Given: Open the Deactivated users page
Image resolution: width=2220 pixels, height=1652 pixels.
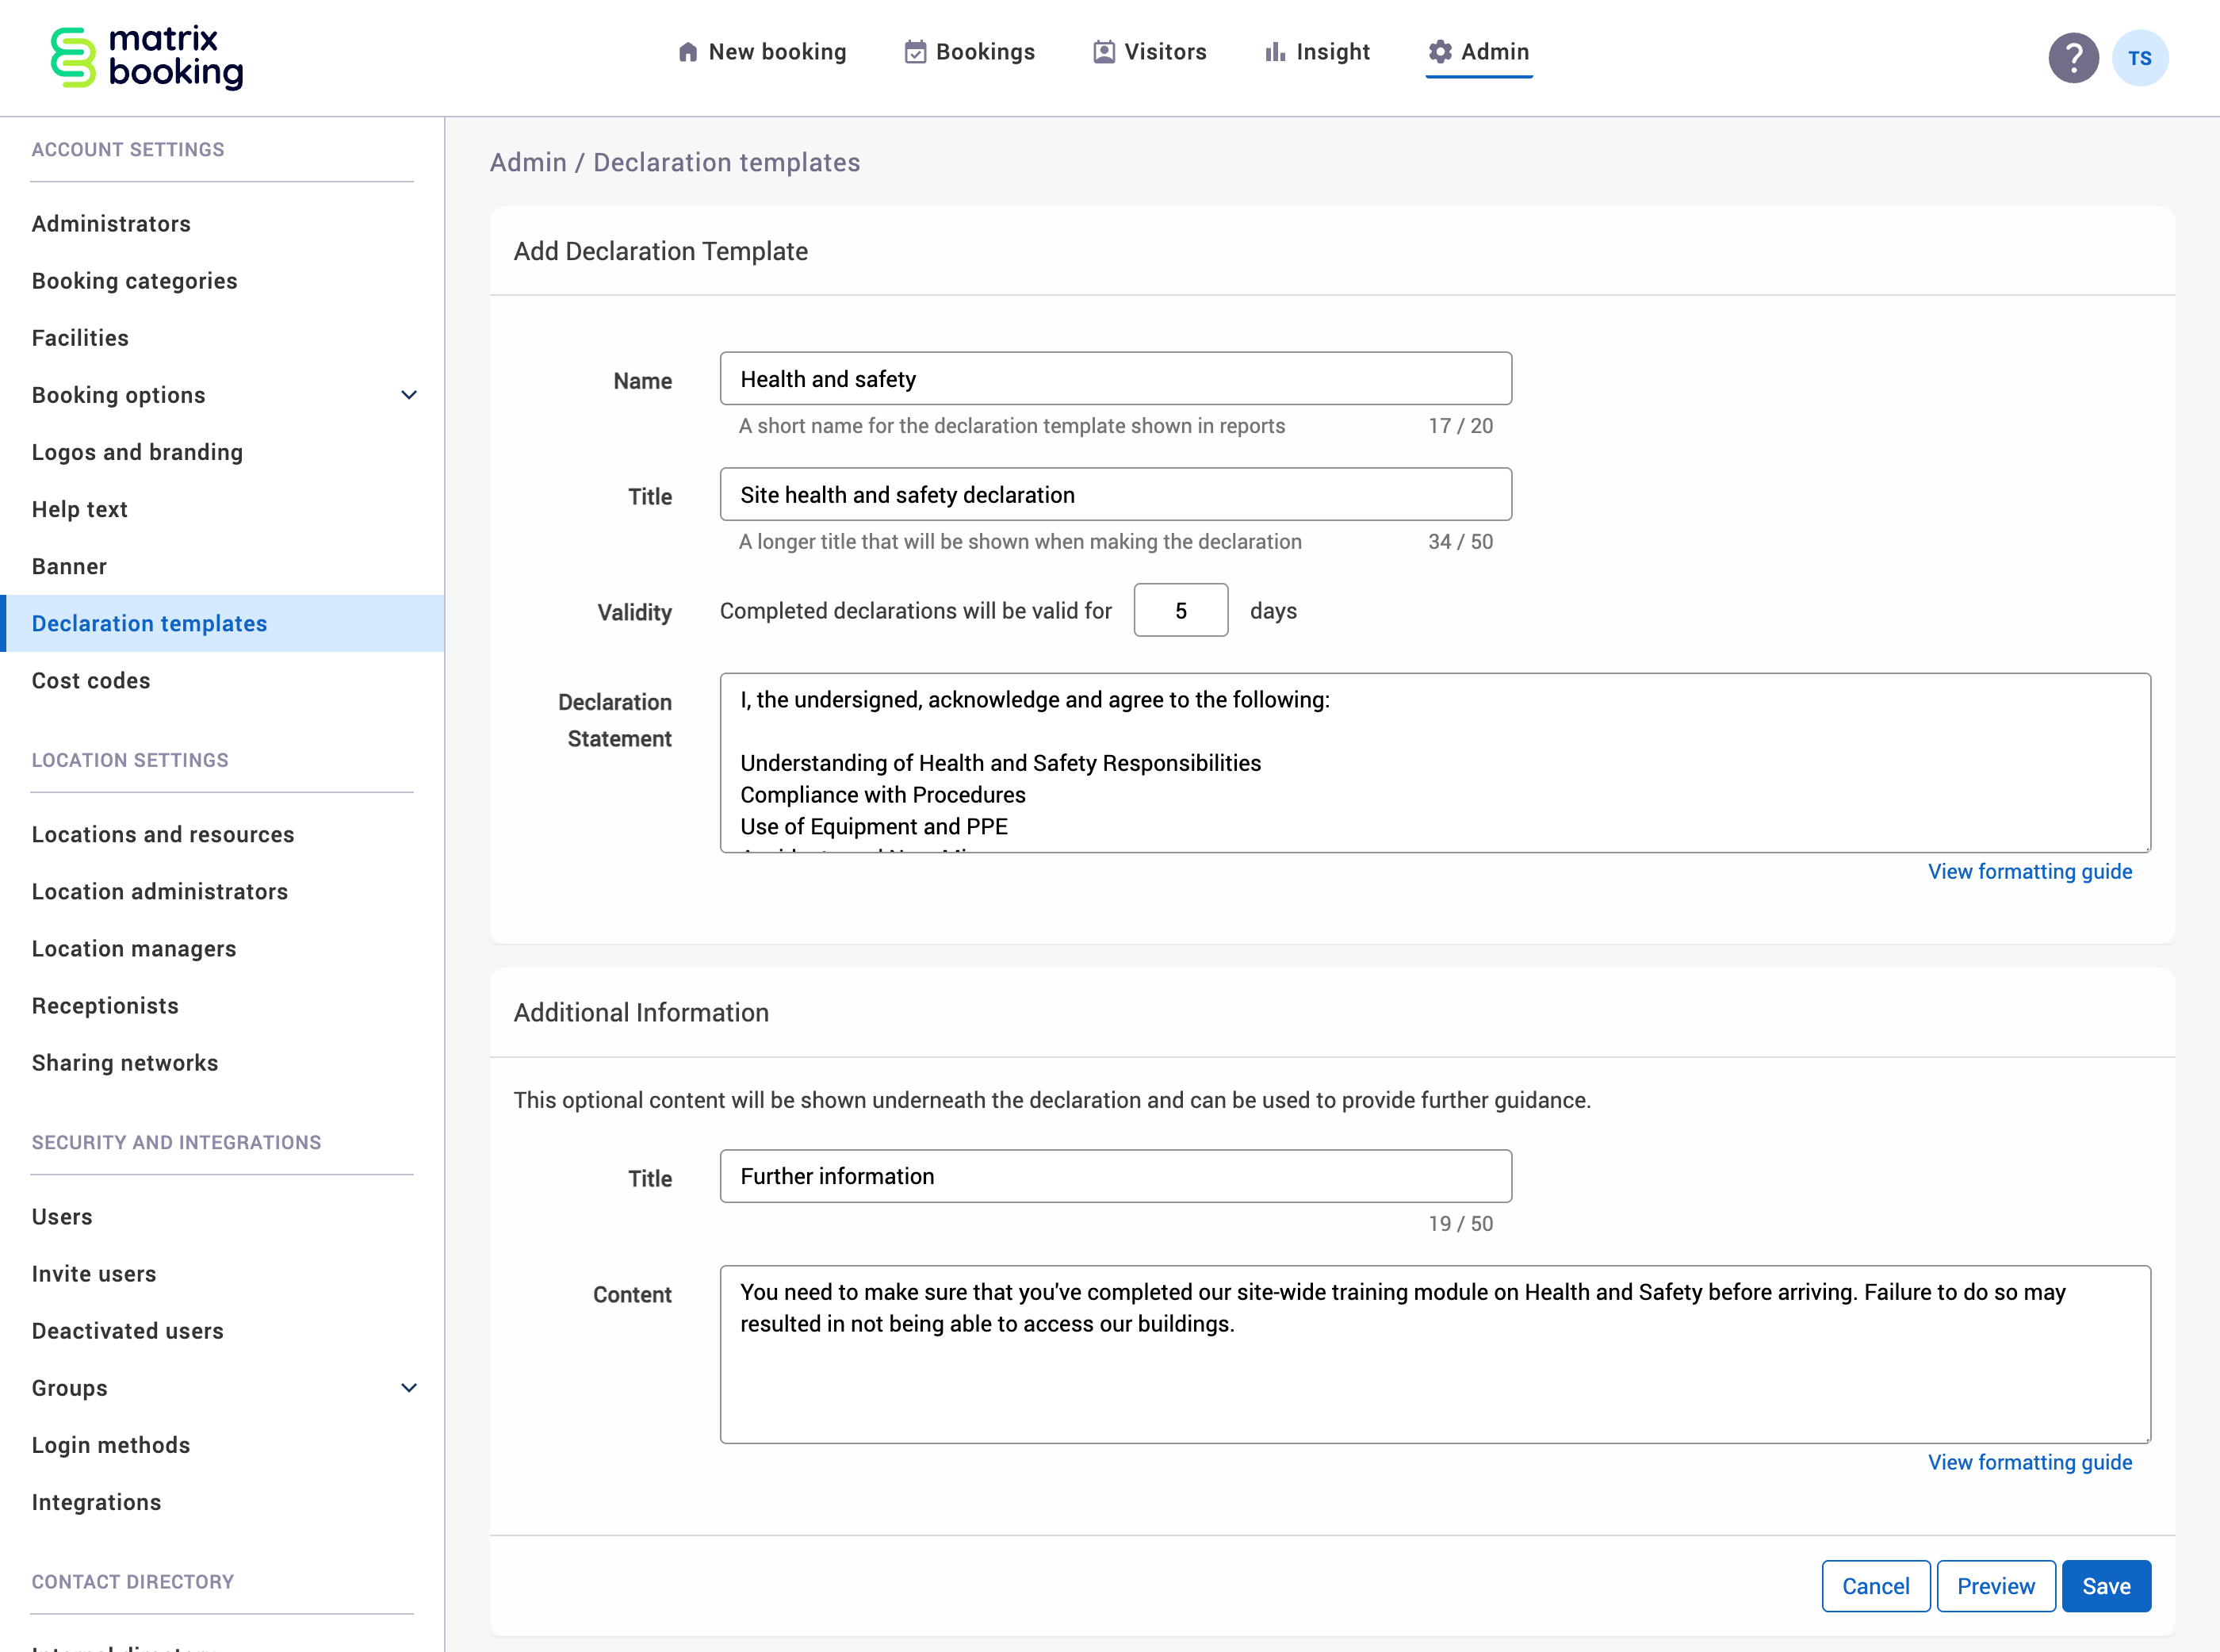Looking at the screenshot, I should coord(127,1330).
